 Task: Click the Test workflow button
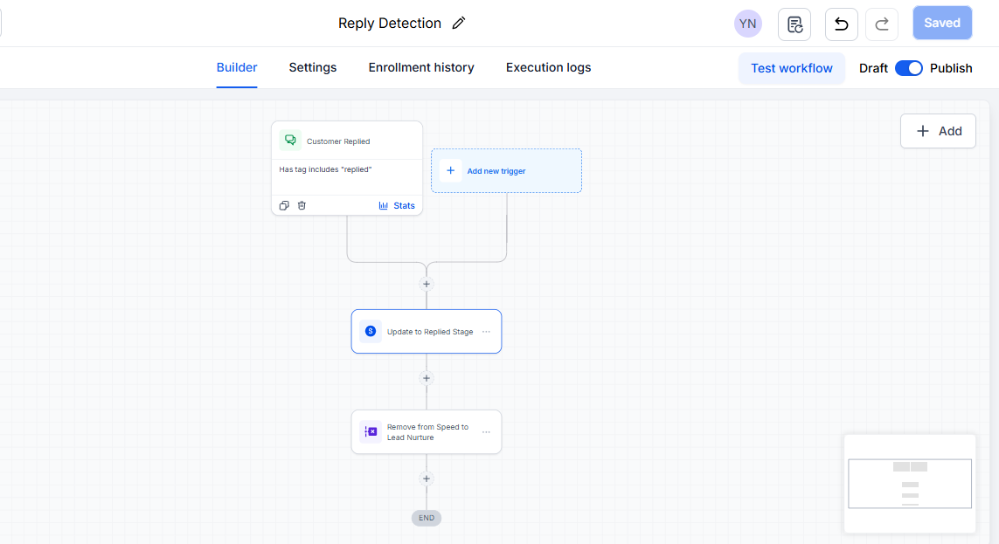coord(791,68)
